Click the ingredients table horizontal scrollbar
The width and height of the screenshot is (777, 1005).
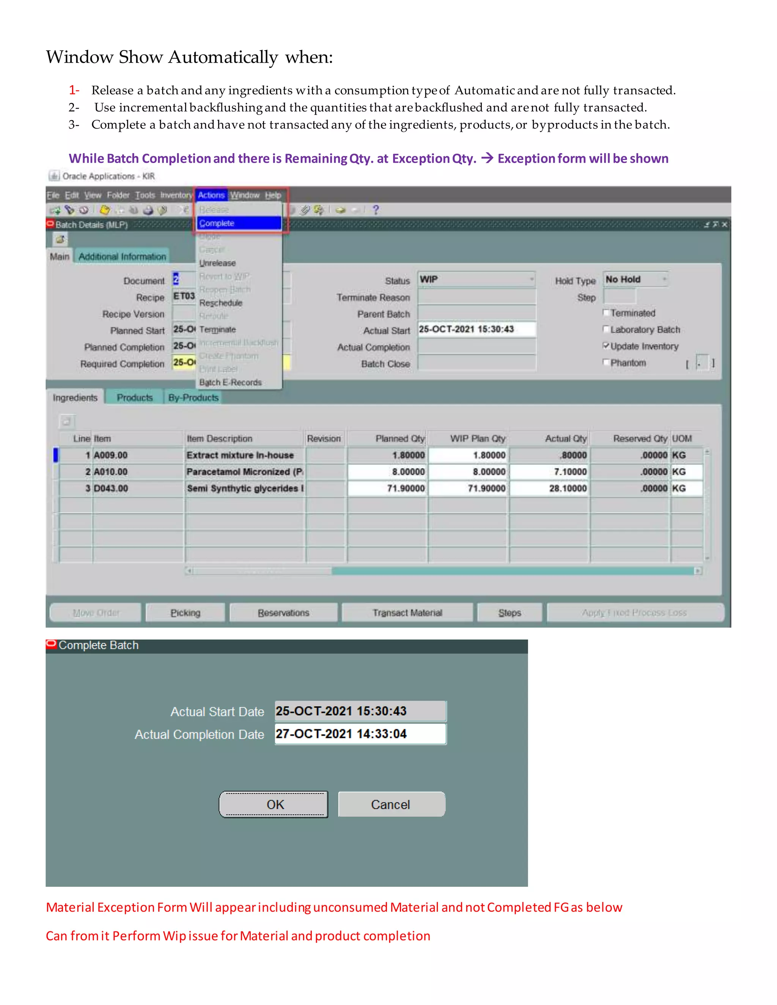(x=444, y=571)
